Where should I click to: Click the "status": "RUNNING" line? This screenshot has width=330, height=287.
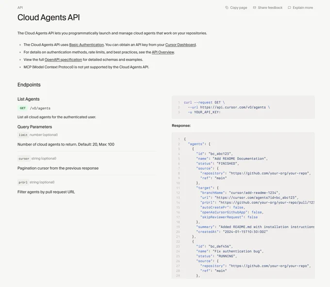216,256
